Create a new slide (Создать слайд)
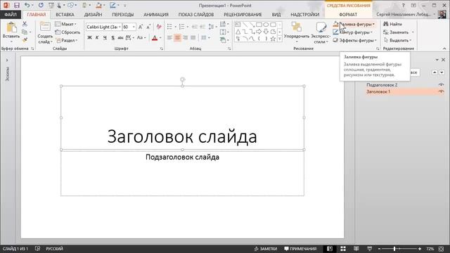Screen dimensions: 450x253 point(45,33)
